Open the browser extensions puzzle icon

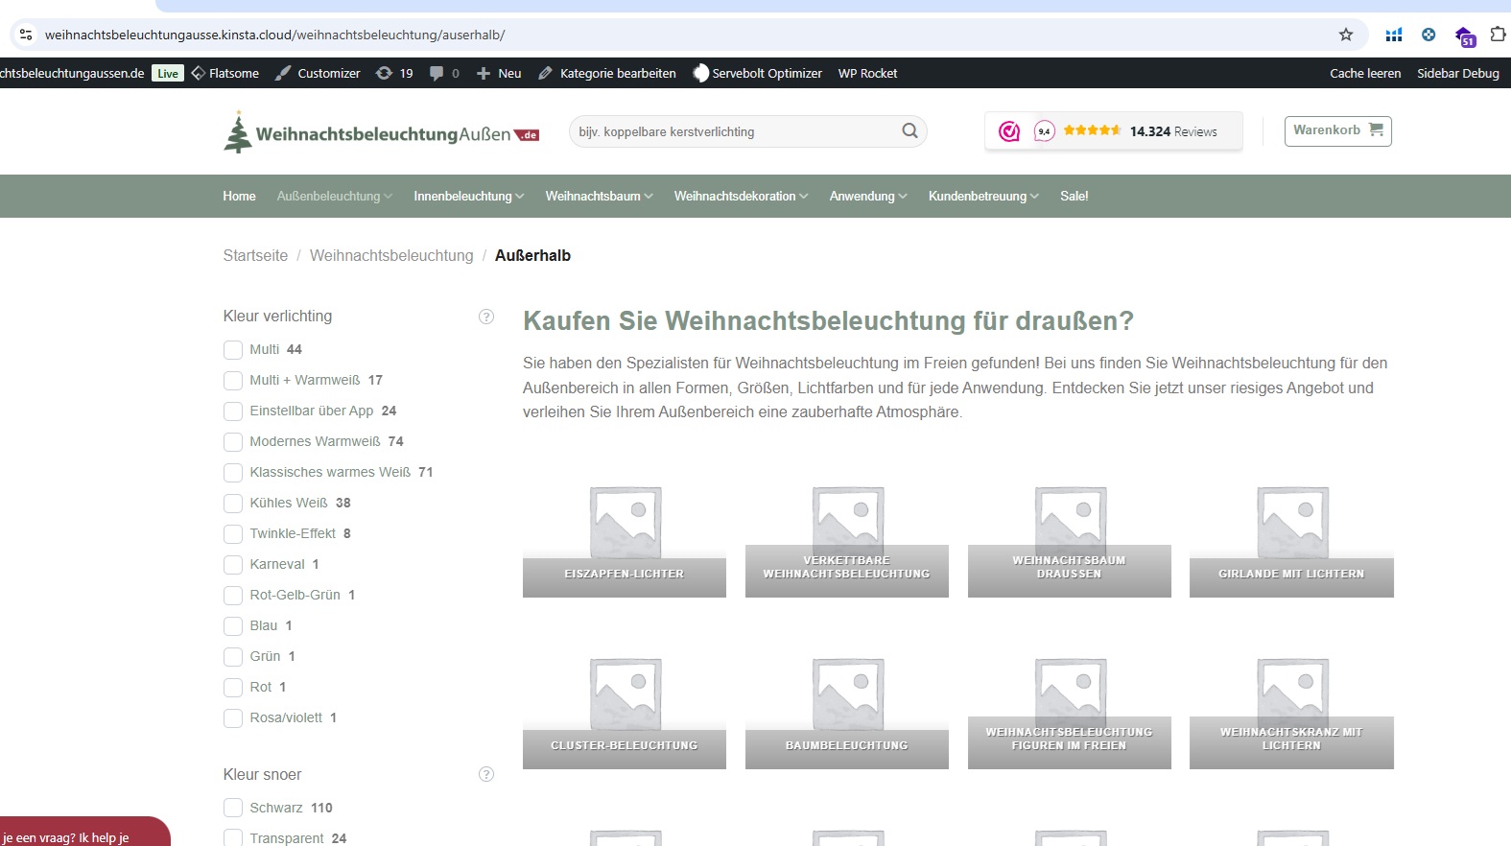click(1497, 35)
